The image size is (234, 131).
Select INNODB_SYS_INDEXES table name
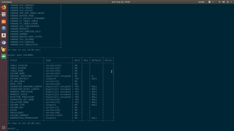(22, 5)
